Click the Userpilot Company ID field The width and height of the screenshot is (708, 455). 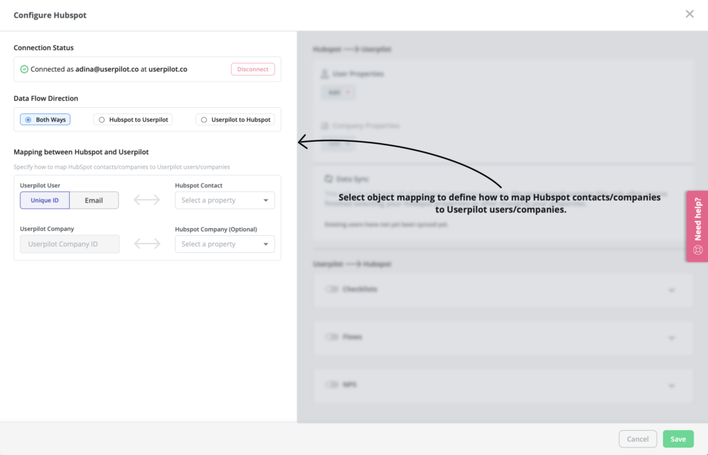70,243
